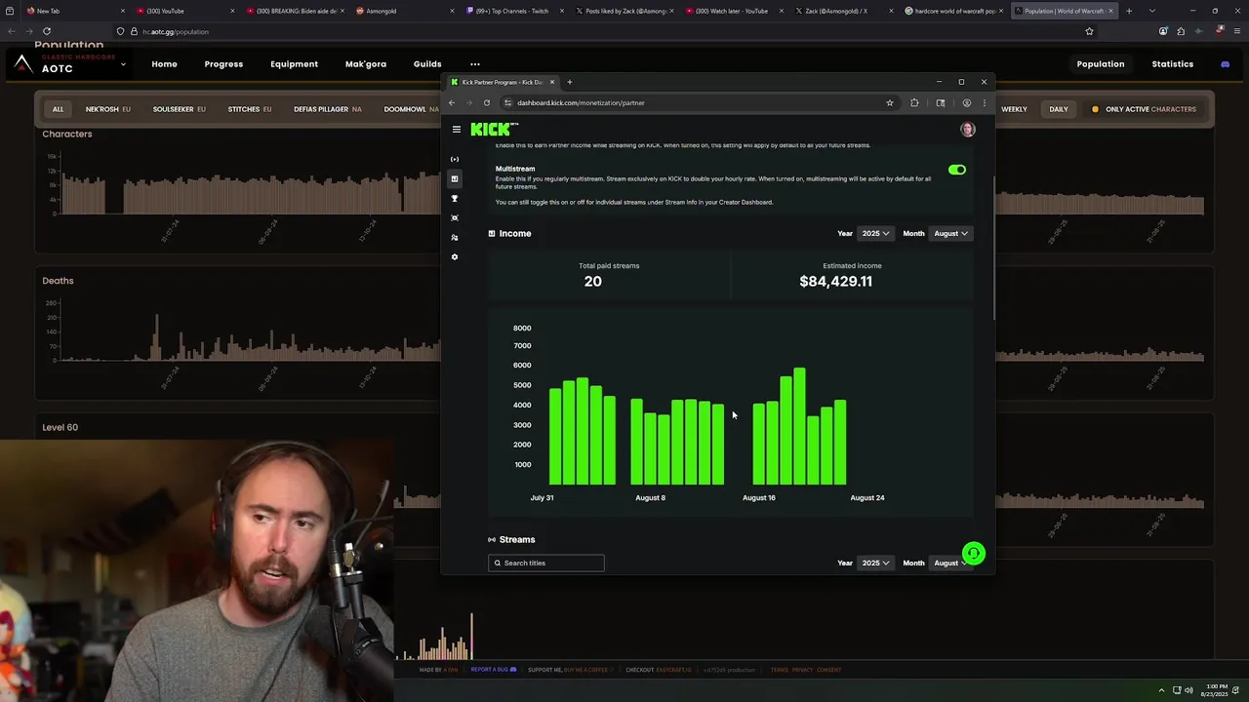Select the Daily interval option
The height and width of the screenshot is (702, 1249).
1059,109
